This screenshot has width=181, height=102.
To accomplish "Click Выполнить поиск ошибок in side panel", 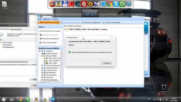I will (x=50, y=31).
